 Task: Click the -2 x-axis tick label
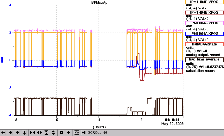click(141, 120)
